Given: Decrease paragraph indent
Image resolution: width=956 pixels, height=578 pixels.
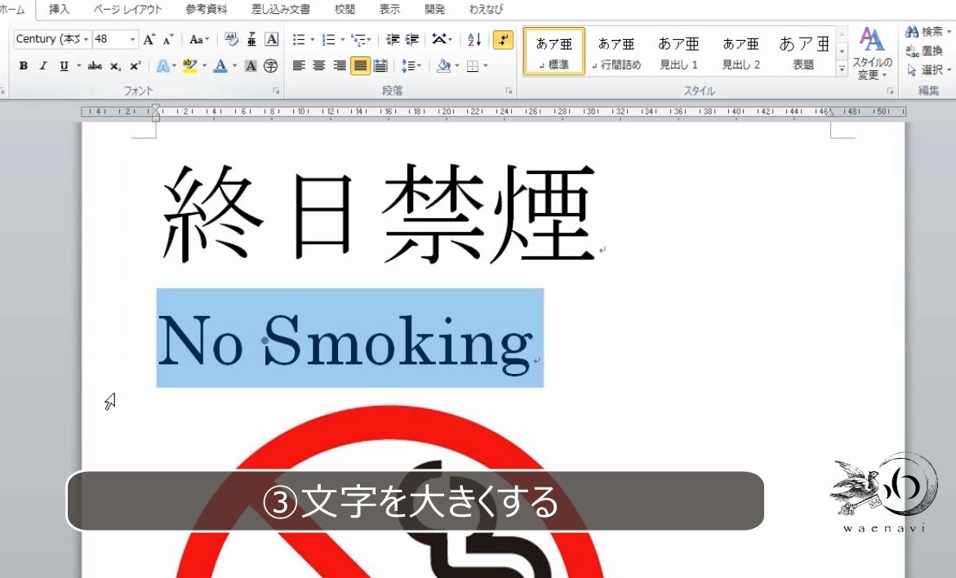Looking at the screenshot, I should pyautogui.click(x=393, y=40).
